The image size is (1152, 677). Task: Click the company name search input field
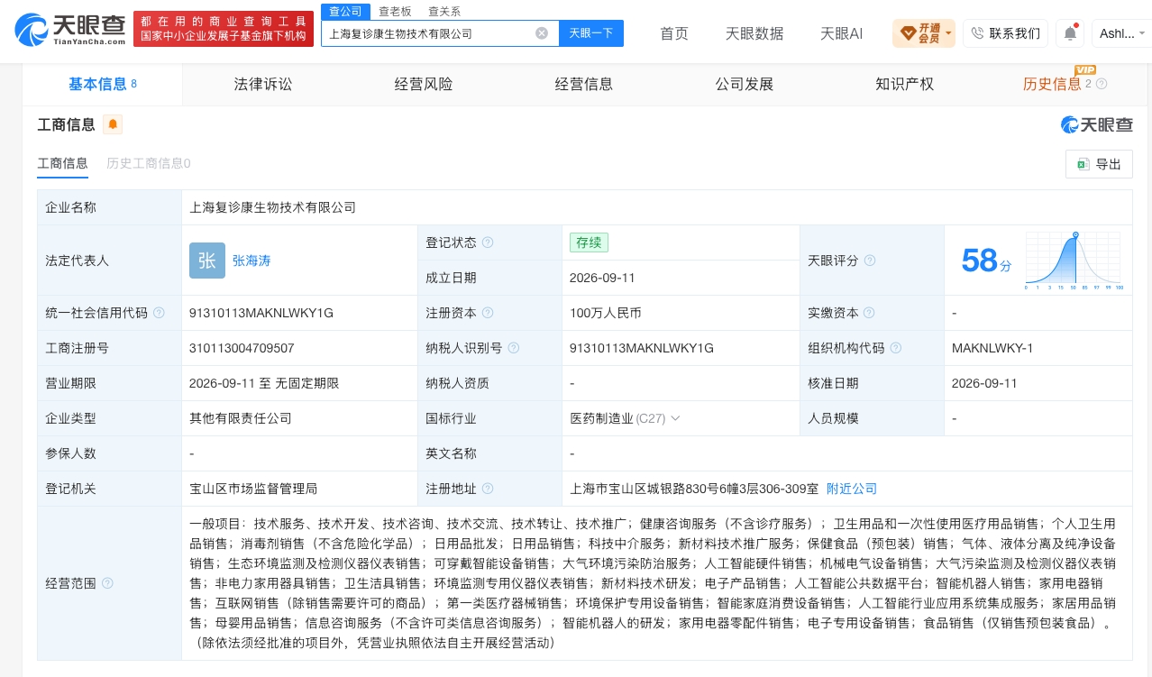coord(428,33)
